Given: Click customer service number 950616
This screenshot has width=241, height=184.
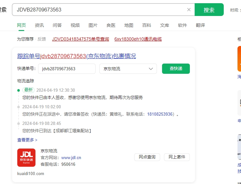Looking at the screenshot, I should tap(68, 164).
